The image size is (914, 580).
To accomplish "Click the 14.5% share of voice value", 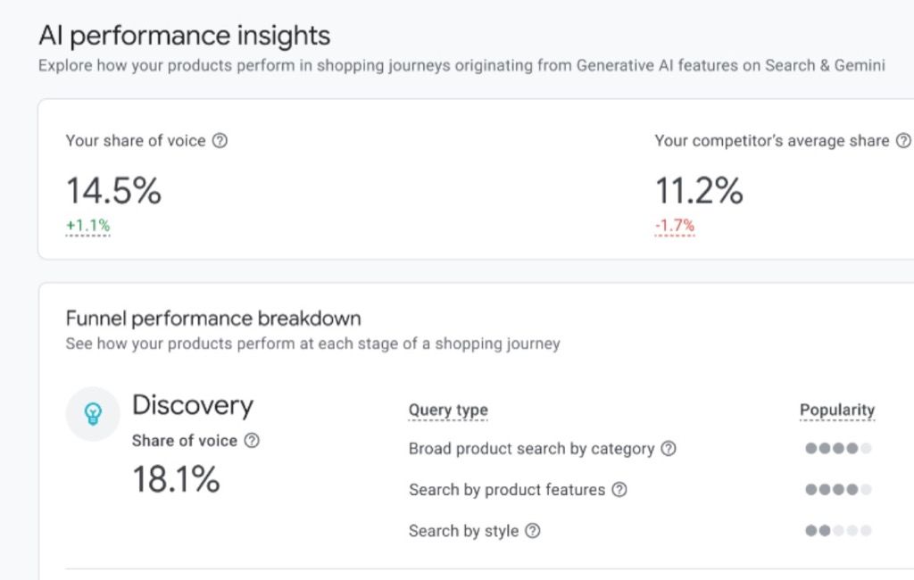I will click(x=113, y=191).
